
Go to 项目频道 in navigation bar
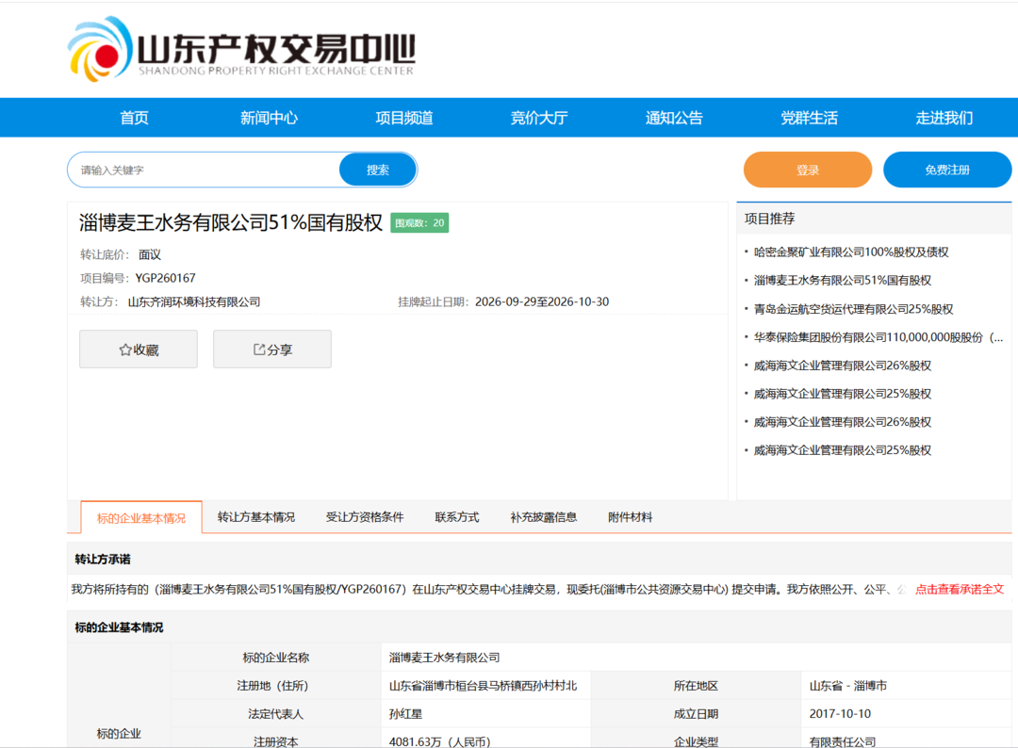click(x=403, y=118)
